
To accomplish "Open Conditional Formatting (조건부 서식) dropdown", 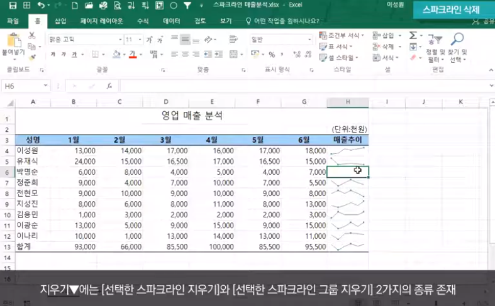I will (x=342, y=35).
